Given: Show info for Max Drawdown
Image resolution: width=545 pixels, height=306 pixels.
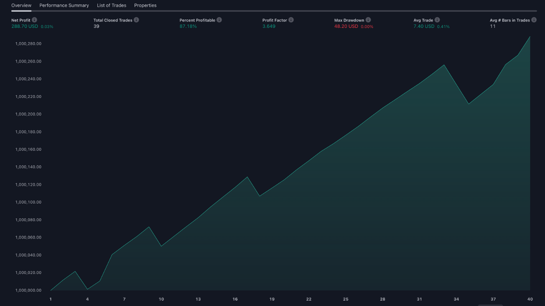Looking at the screenshot, I should coord(368,20).
